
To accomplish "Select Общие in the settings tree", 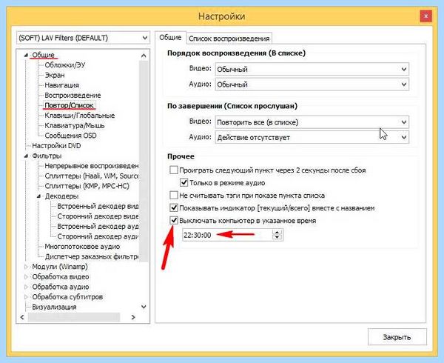I will [43, 55].
